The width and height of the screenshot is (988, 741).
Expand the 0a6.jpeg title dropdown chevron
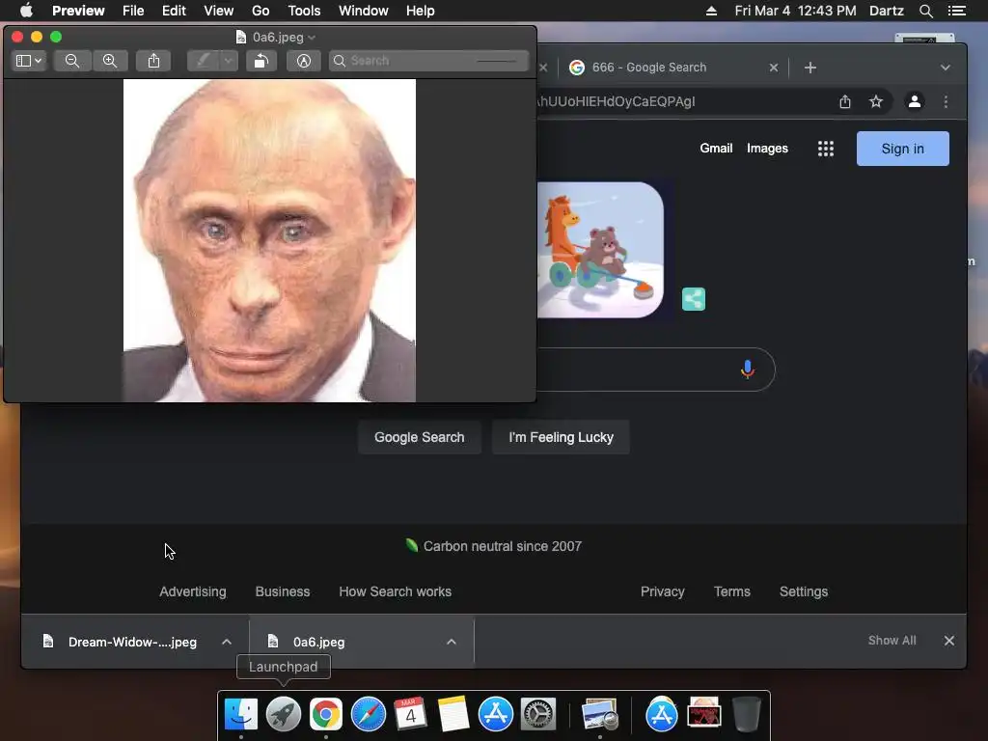pos(312,38)
